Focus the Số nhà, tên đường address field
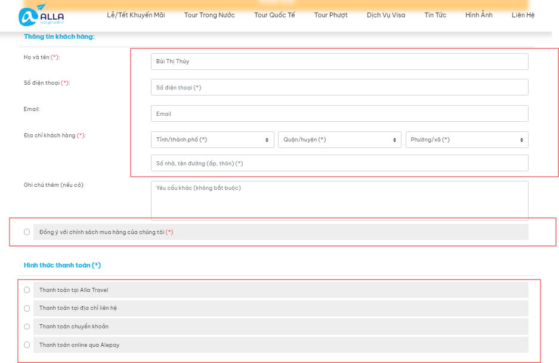Image resolution: width=559 pixels, height=363 pixels. pyautogui.click(x=339, y=163)
